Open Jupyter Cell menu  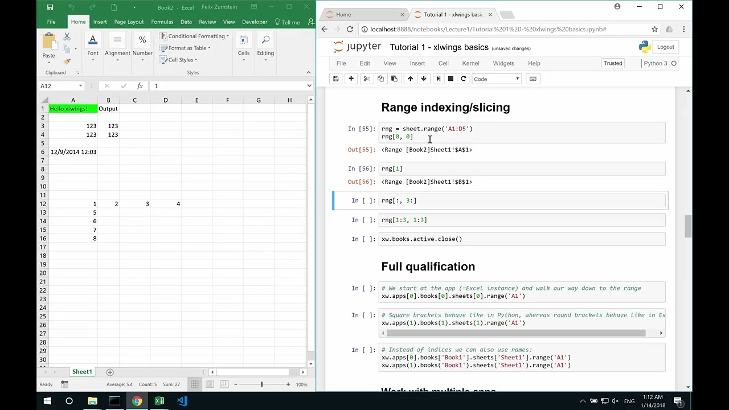tap(443, 63)
